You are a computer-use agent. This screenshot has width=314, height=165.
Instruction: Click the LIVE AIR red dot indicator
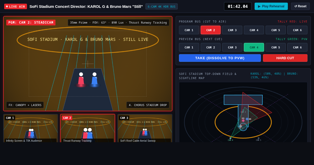(x=7, y=6)
